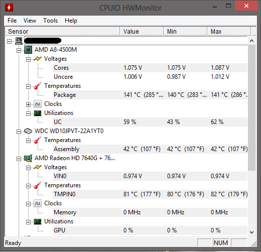Click the Ready status bar text
Image resolution: width=261 pixels, height=252 pixels.
pyautogui.click(x=13, y=243)
